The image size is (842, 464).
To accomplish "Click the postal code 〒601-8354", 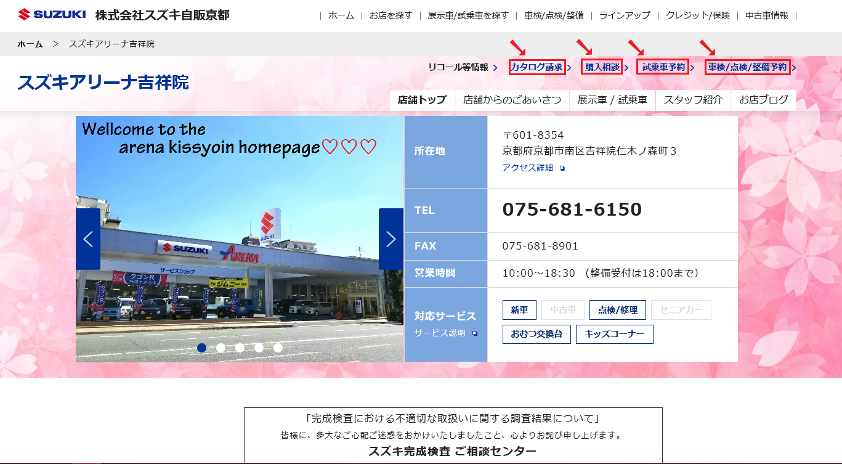I will point(533,135).
